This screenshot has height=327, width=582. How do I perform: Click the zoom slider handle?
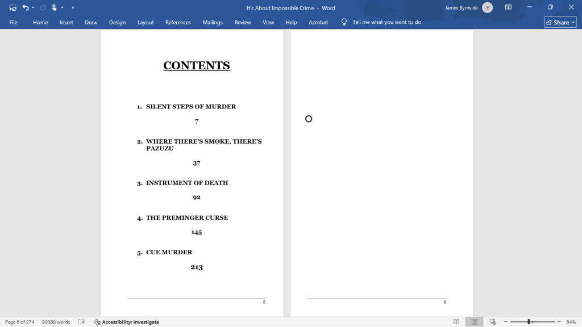[529, 322]
